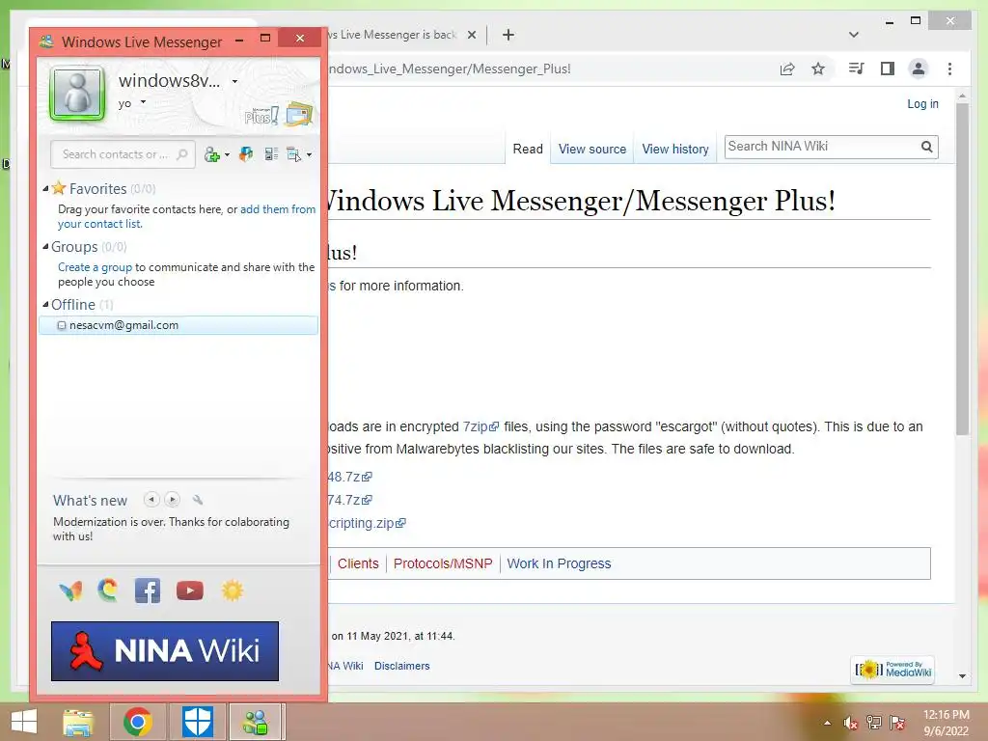Click the Chrome page vertical scrollbar thumb
This screenshot has height=741, width=988.
point(962,270)
